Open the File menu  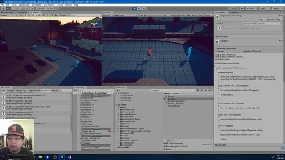(x=2, y=5)
